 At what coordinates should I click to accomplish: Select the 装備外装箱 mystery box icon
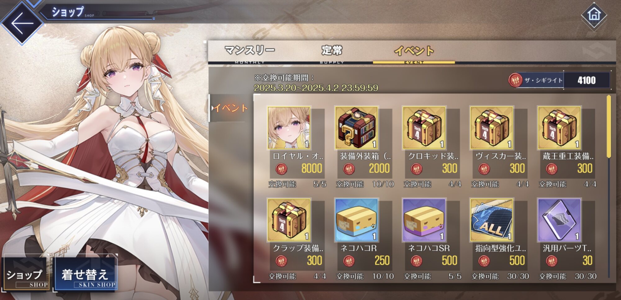(356, 128)
